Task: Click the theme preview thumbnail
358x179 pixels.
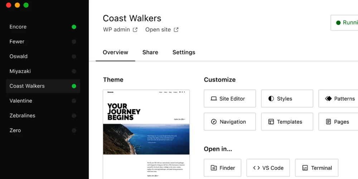Action: click(146, 132)
